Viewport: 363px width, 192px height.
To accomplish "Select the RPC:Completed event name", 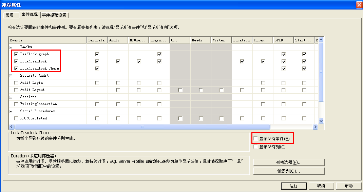I will click(34, 118).
